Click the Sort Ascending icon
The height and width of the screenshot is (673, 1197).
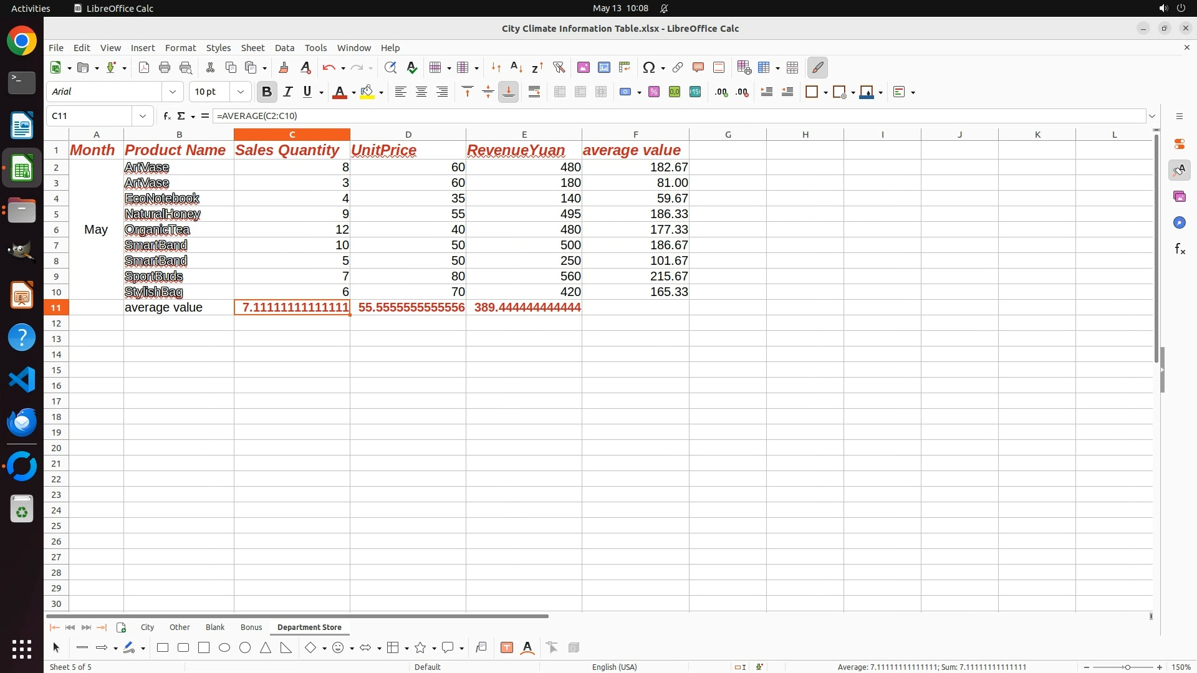click(516, 68)
